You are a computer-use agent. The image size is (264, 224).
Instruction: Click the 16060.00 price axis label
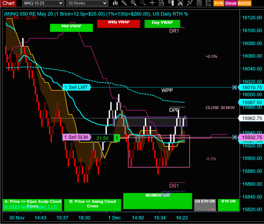click(252, 56)
